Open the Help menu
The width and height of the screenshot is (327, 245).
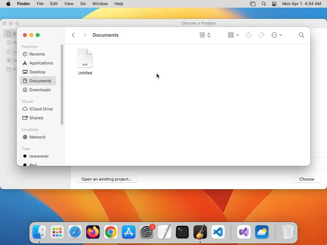pyautogui.click(x=119, y=4)
